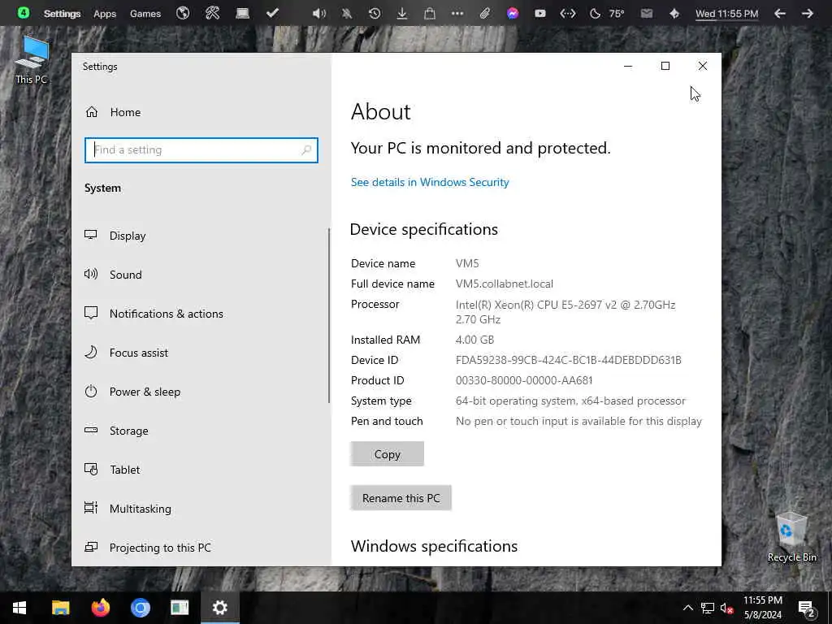Launch Firefox from taskbar

pyautogui.click(x=100, y=608)
